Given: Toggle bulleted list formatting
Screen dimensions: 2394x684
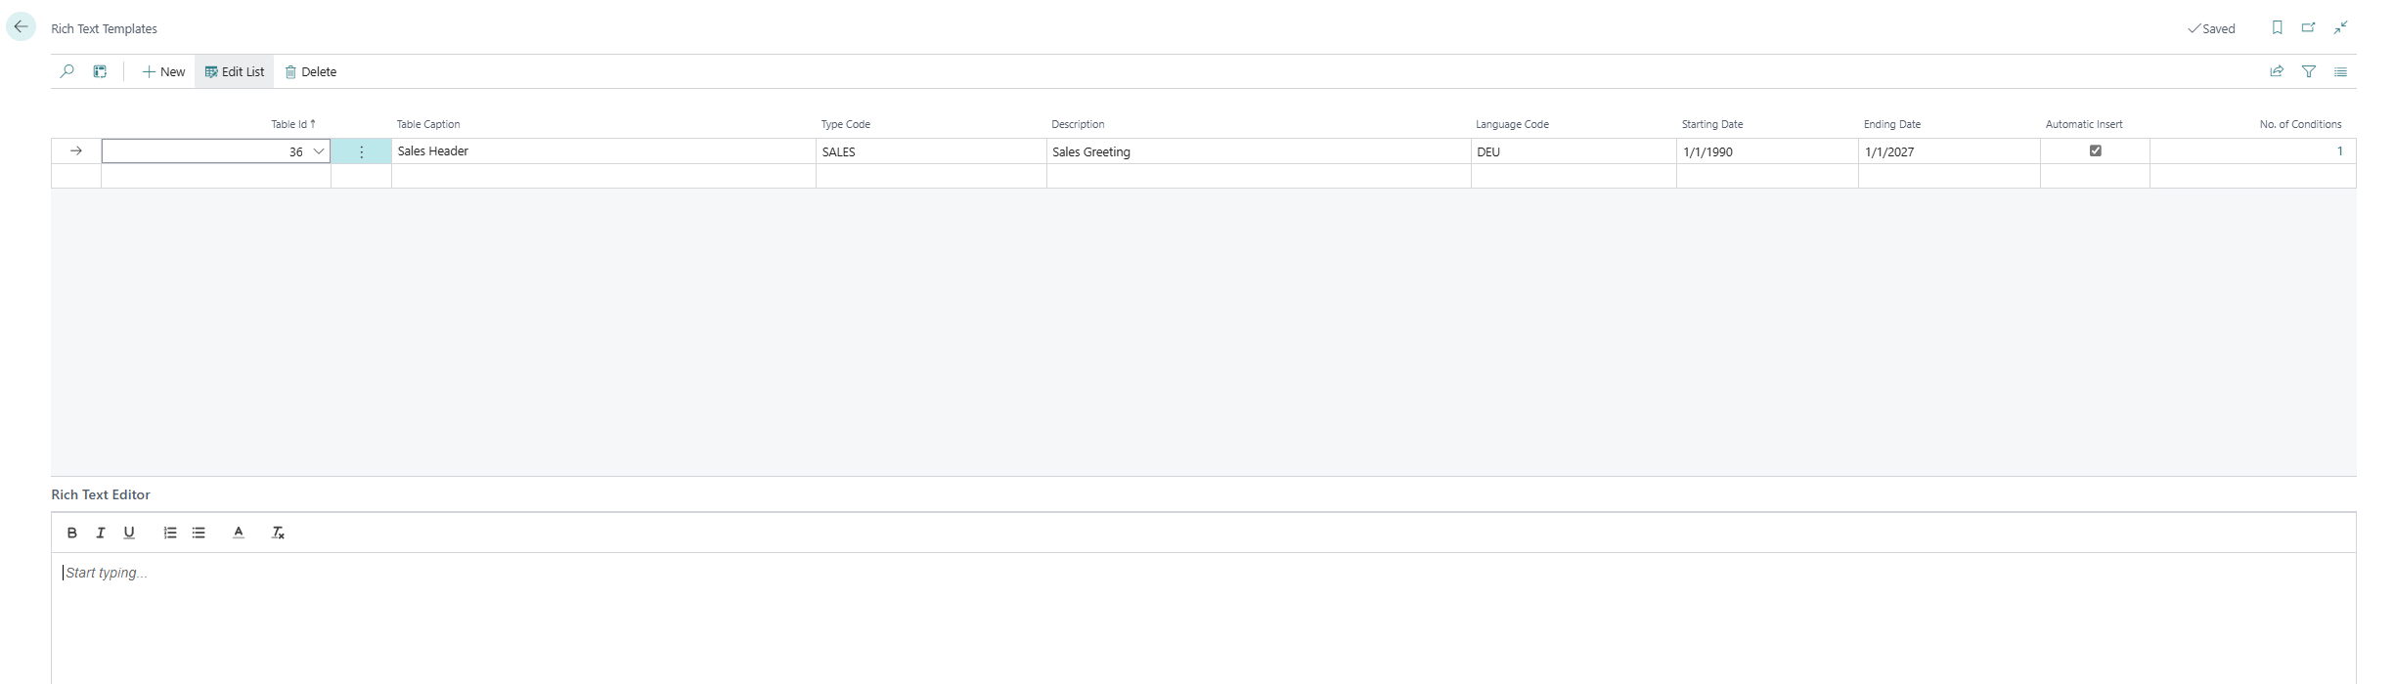Looking at the screenshot, I should click(x=199, y=533).
